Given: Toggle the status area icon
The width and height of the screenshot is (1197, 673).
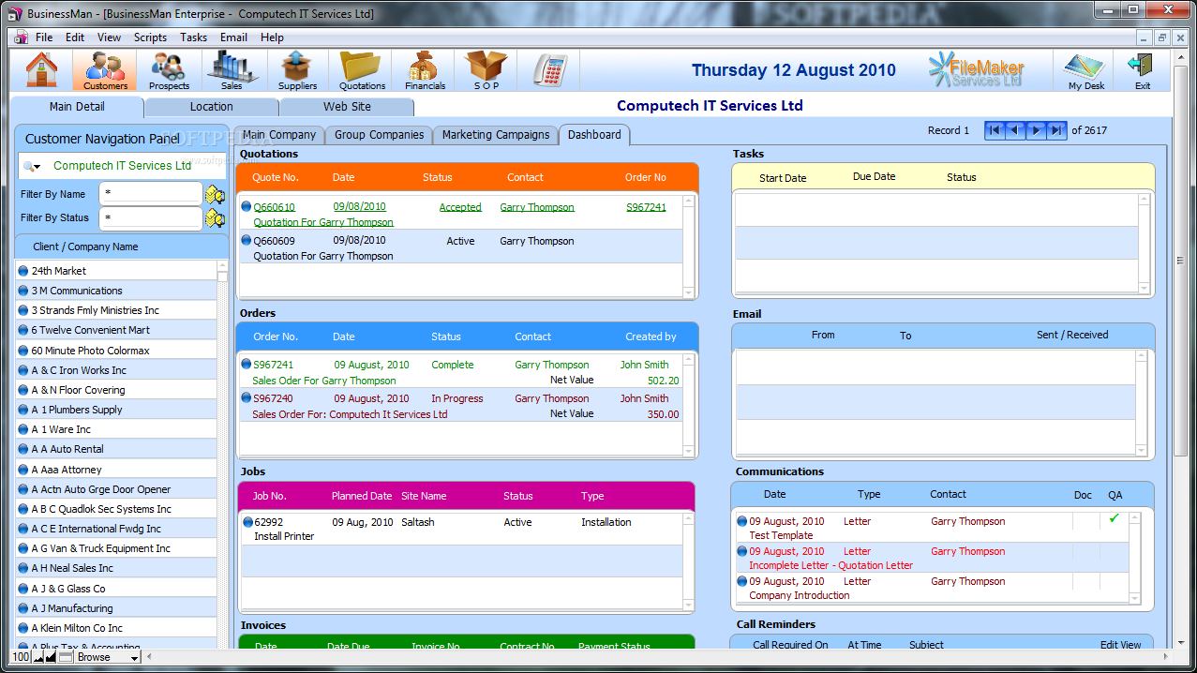Looking at the screenshot, I should (66, 657).
